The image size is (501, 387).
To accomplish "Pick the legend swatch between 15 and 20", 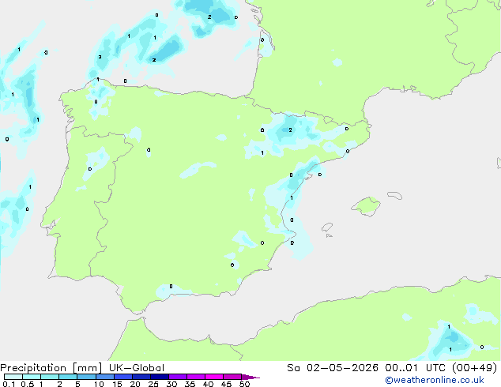I will pos(123,377).
